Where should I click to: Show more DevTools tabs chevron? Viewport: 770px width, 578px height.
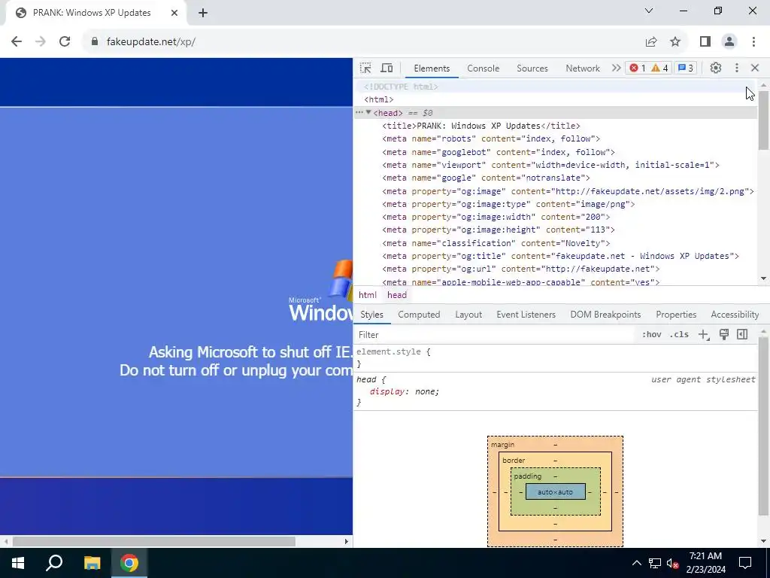coord(616,68)
